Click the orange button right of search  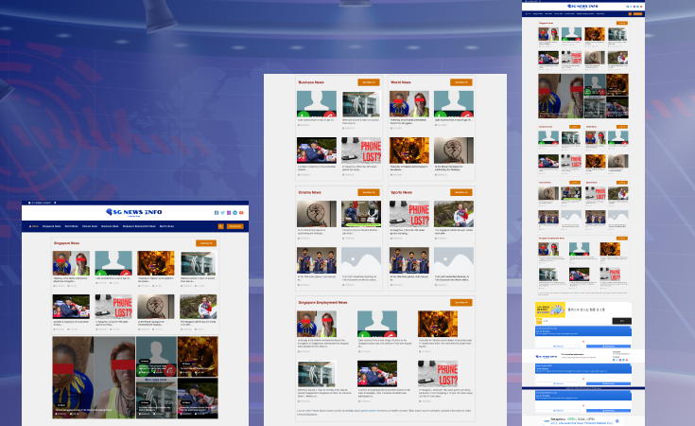(235, 226)
